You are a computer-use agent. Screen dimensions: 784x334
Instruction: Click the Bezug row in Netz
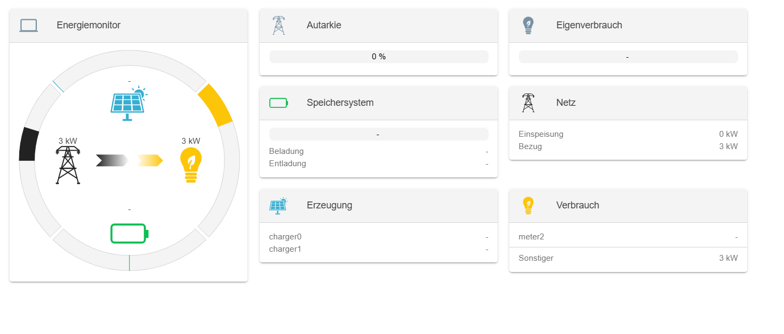(x=628, y=146)
